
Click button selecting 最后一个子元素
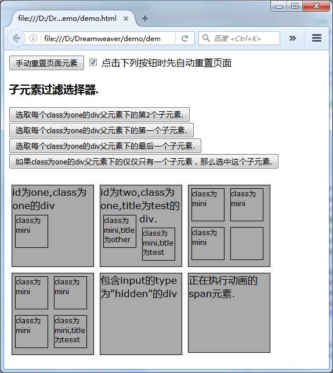[x=105, y=146]
